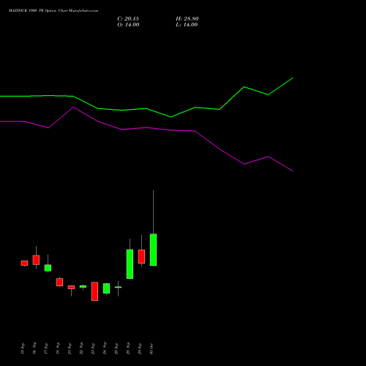The image size is (366, 366).
Task: Click the '23 Sep' date axis label
Action: click(x=93, y=348)
